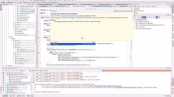Screen dimensions: 174x97
Task: Click collapse all icon in test runner toolbar
Action: pos(14,71)
